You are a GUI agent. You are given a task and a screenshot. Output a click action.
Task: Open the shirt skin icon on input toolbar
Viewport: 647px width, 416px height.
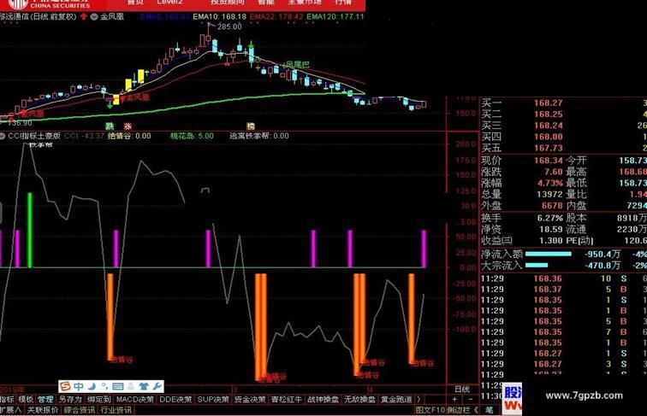144,386
